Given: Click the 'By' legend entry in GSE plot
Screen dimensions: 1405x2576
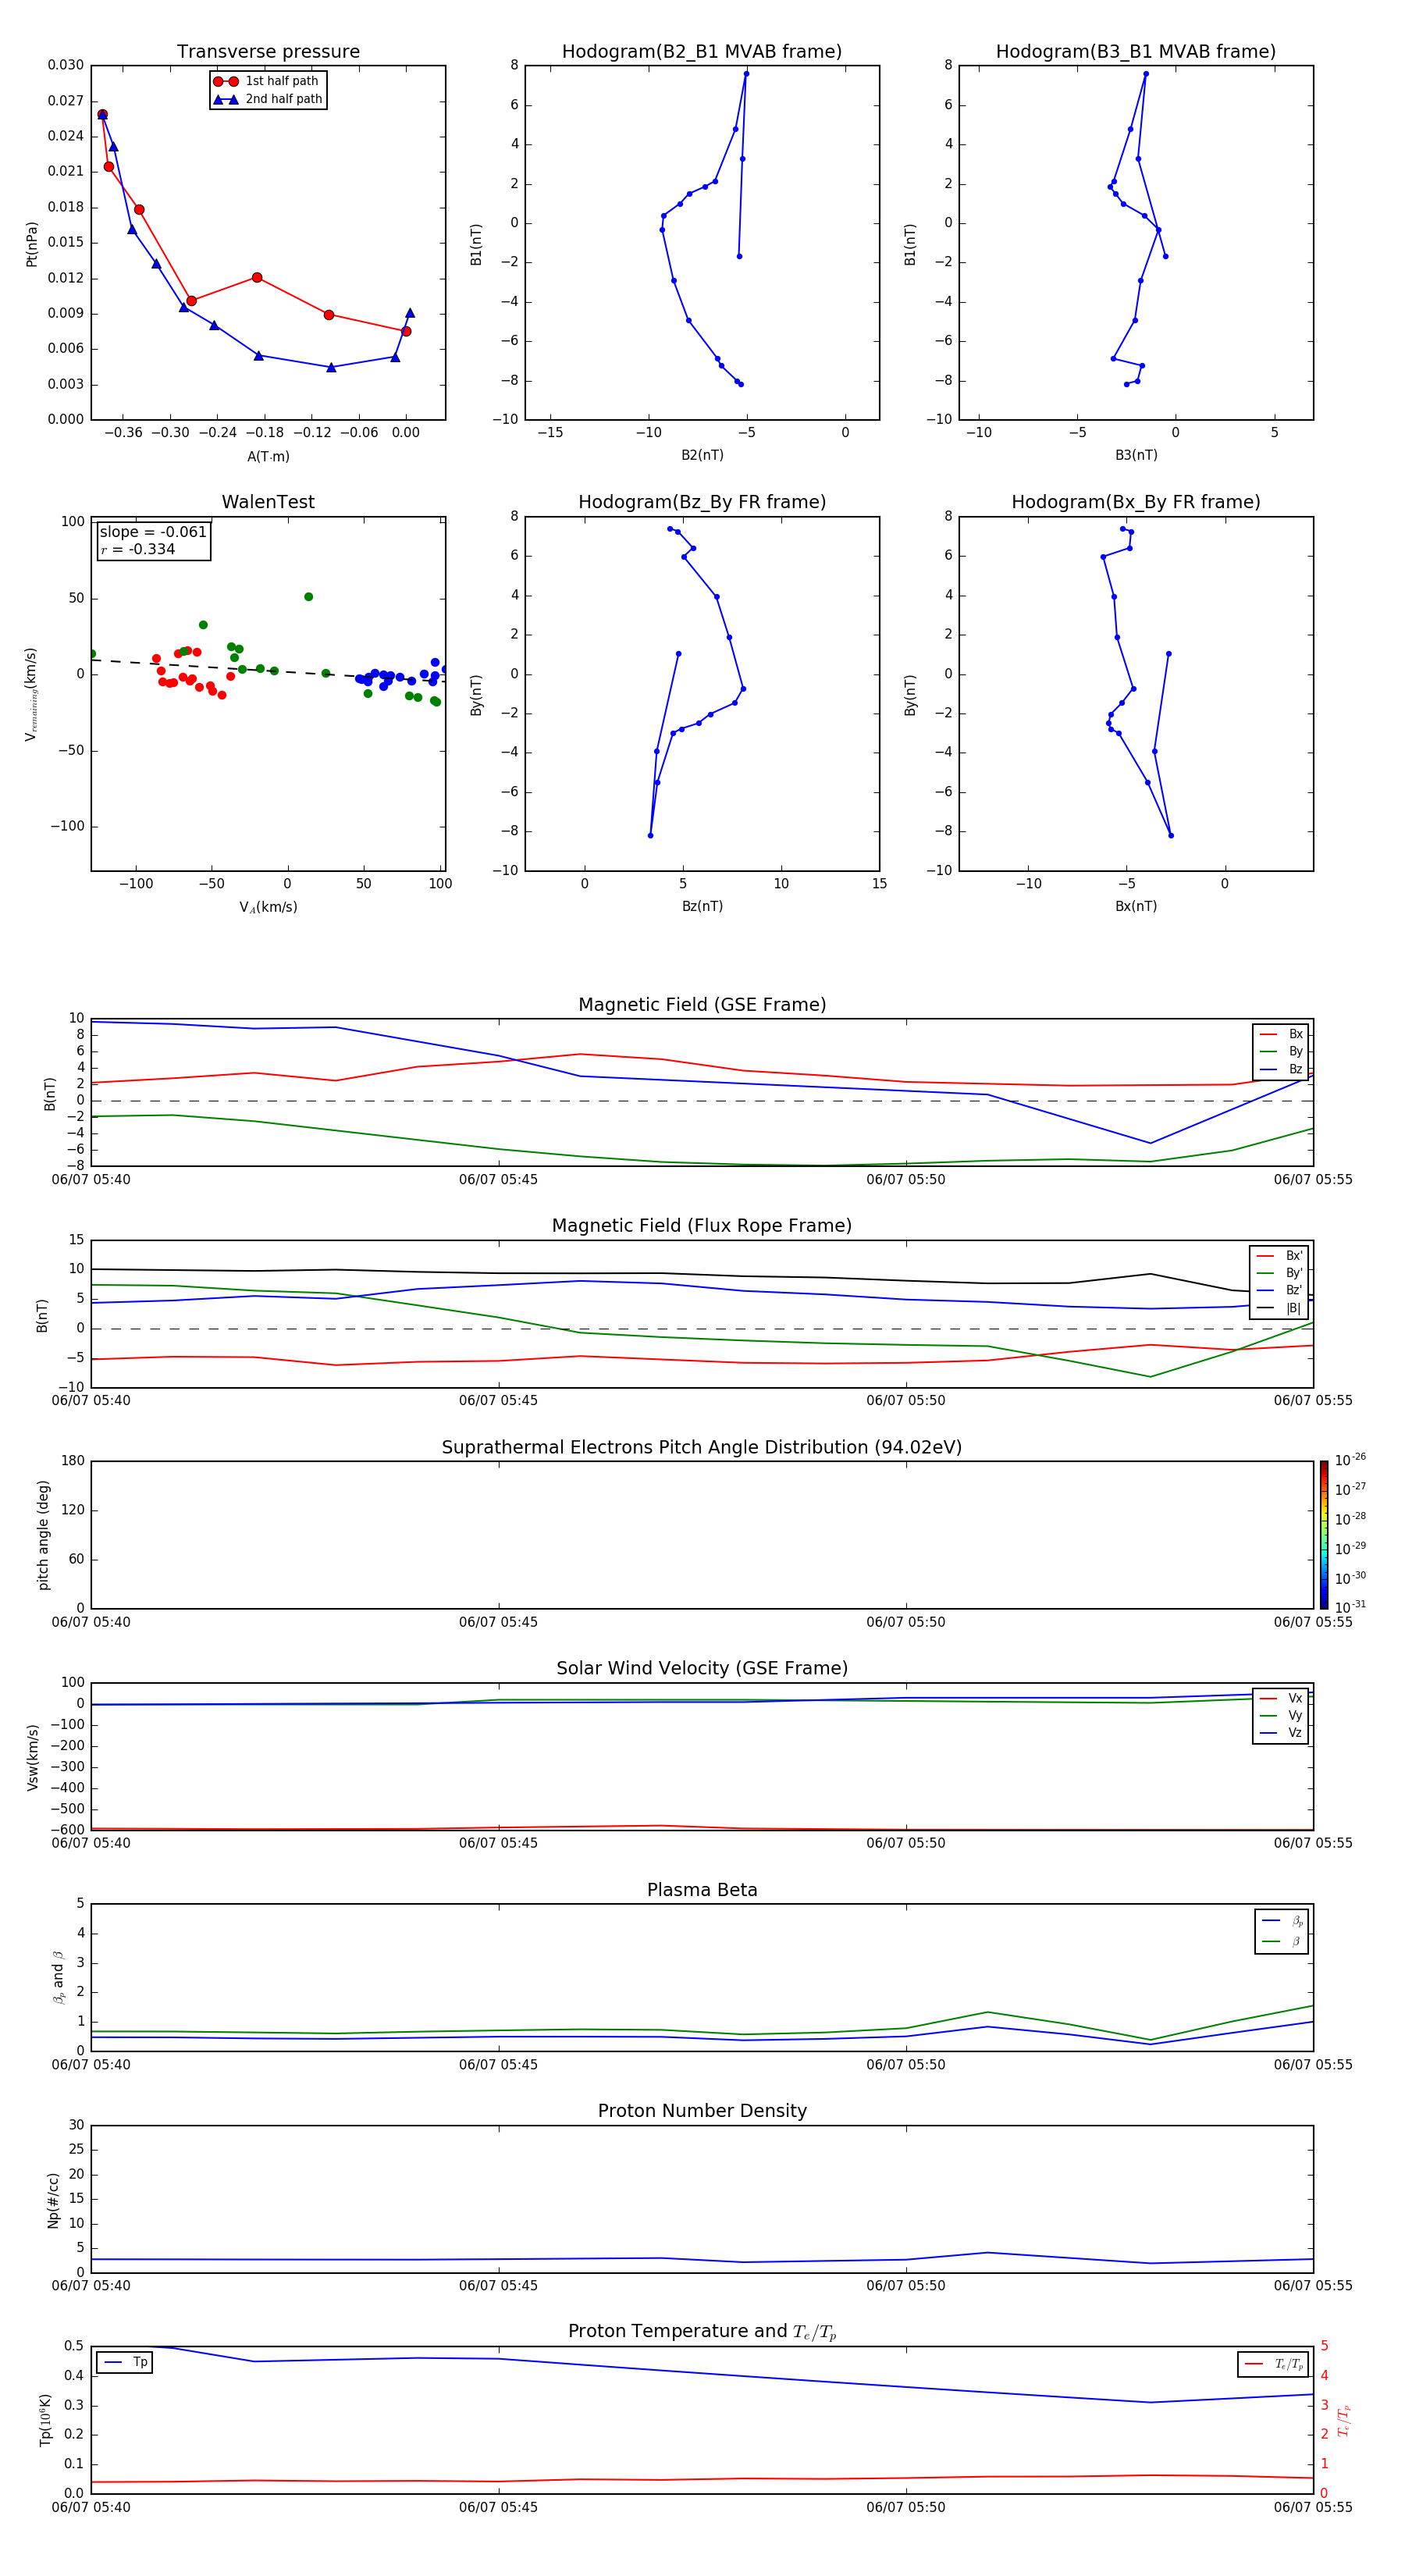Looking at the screenshot, I should [x=1281, y=1052].
